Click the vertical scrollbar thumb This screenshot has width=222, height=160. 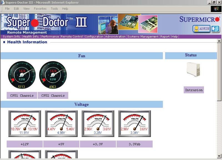pos(219,72)
